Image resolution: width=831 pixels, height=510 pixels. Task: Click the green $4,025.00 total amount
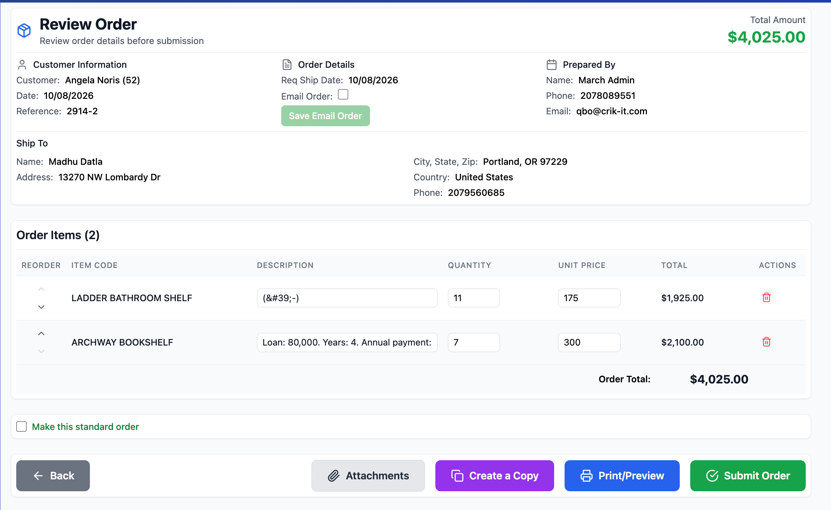pos(766,37)
